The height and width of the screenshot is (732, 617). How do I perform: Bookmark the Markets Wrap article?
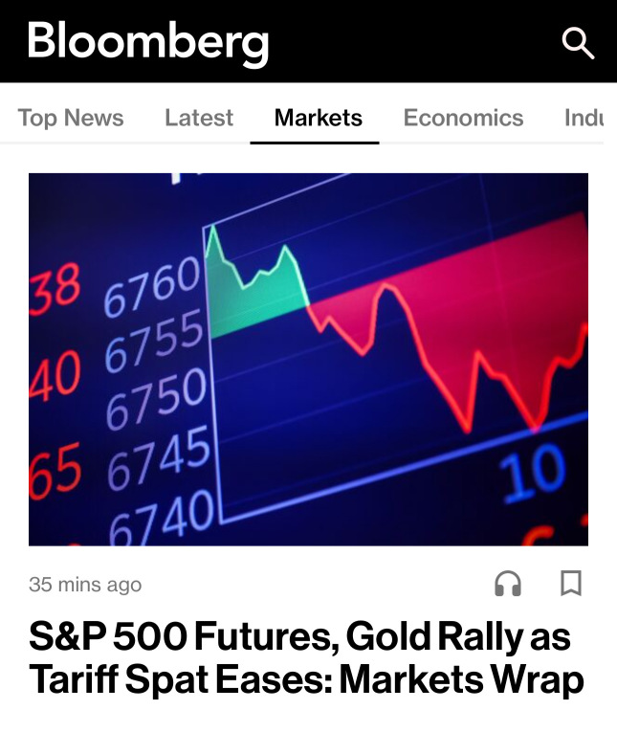571,583
